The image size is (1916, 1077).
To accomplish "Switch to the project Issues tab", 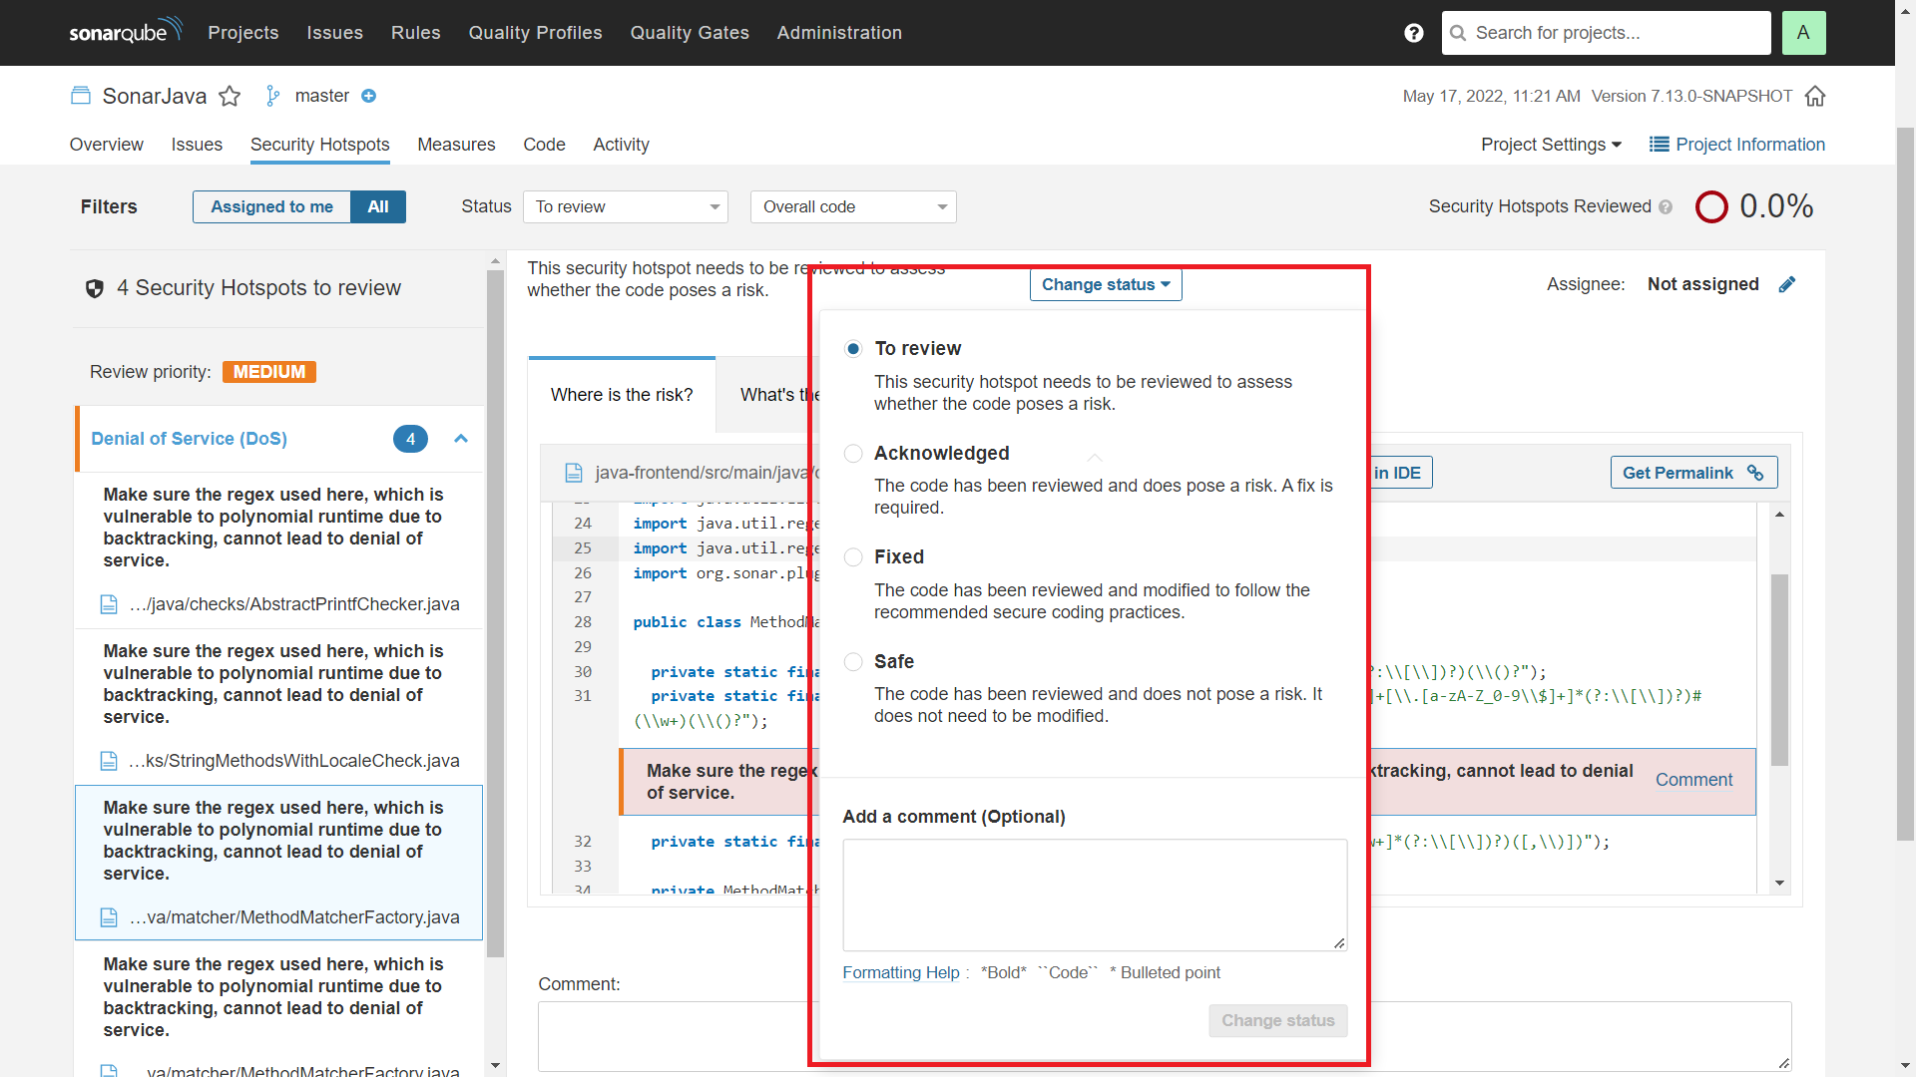I will point(197,145).
